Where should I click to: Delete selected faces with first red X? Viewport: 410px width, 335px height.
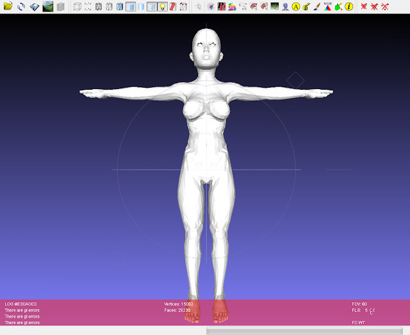[x=364, y=6]
